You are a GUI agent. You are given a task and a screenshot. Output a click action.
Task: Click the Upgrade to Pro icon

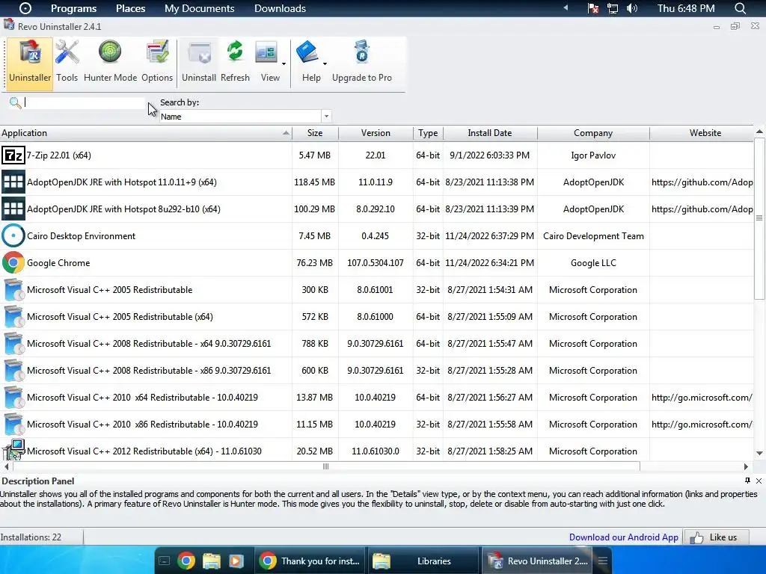tap(362, 52)
